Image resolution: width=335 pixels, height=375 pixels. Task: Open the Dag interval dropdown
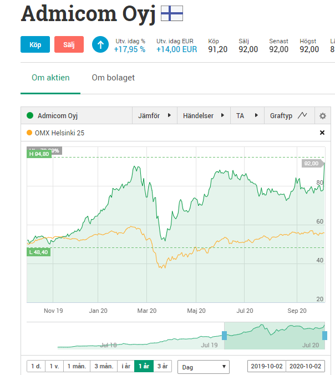coord(204,367)
